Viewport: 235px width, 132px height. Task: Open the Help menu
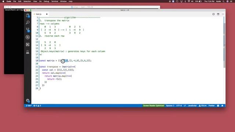[x=70, y=1]
